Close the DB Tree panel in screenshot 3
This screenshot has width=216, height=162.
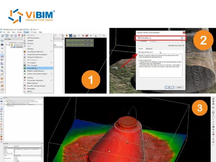click(42, 98)
